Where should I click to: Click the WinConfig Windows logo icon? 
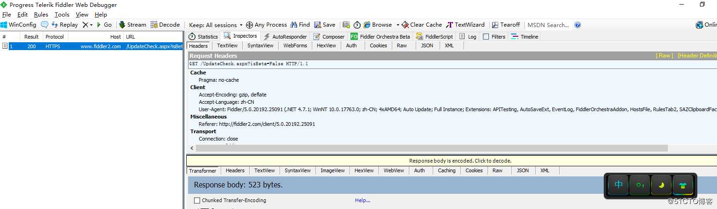coord(4,25)
